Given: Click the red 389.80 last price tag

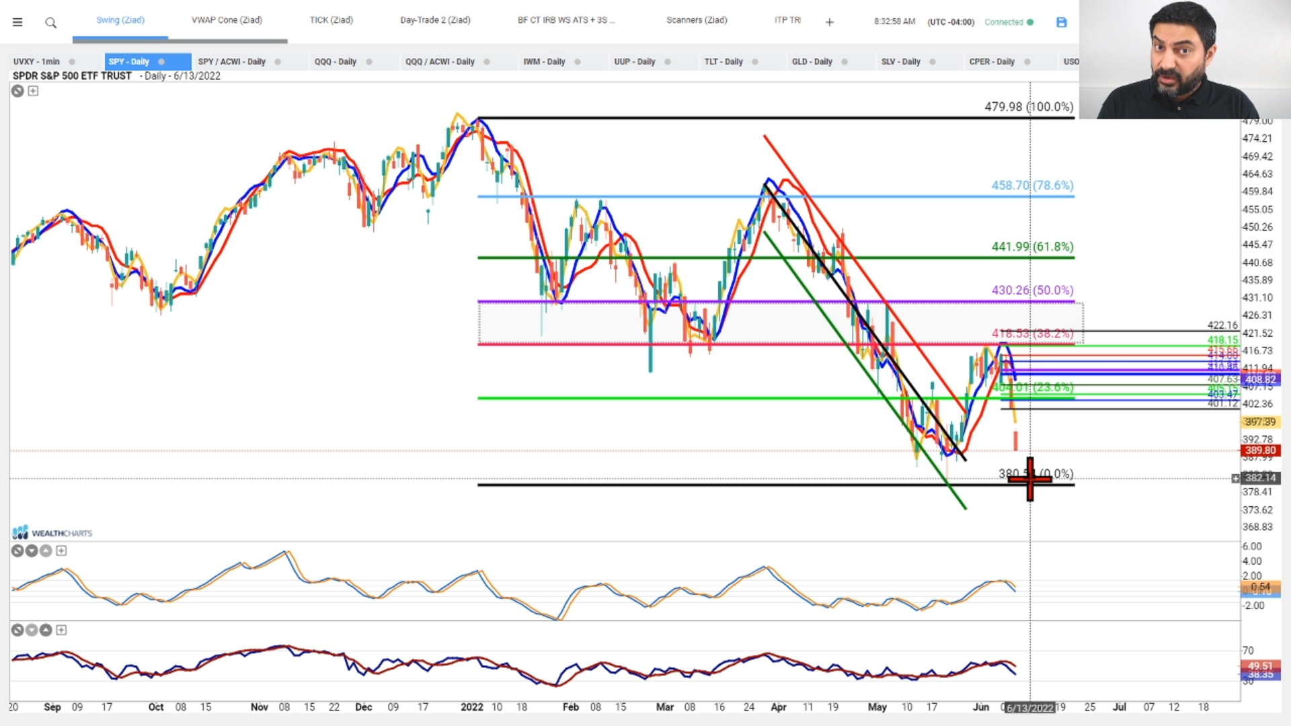Looking at the screenshot, I should [x=1260, y=450].
